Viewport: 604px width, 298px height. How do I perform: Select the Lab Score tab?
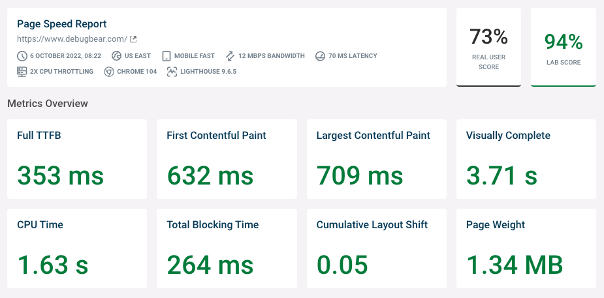tap(563, 47)
